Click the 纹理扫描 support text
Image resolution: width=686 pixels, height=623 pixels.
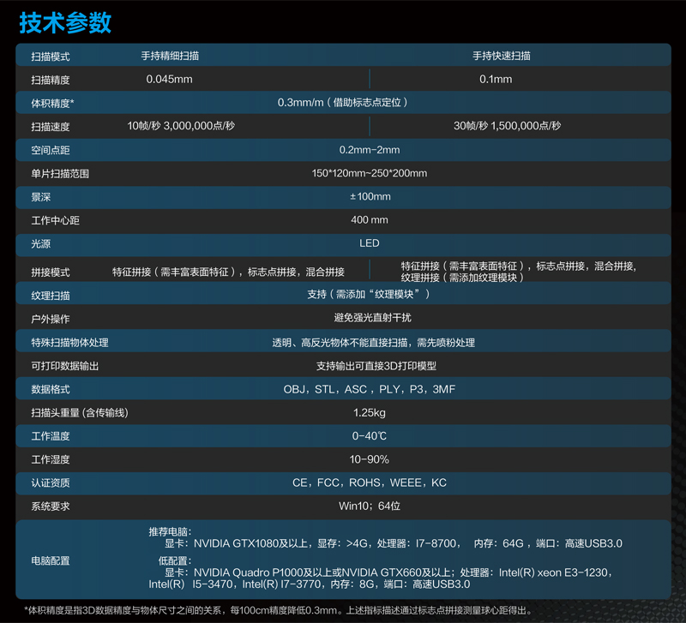369,295
